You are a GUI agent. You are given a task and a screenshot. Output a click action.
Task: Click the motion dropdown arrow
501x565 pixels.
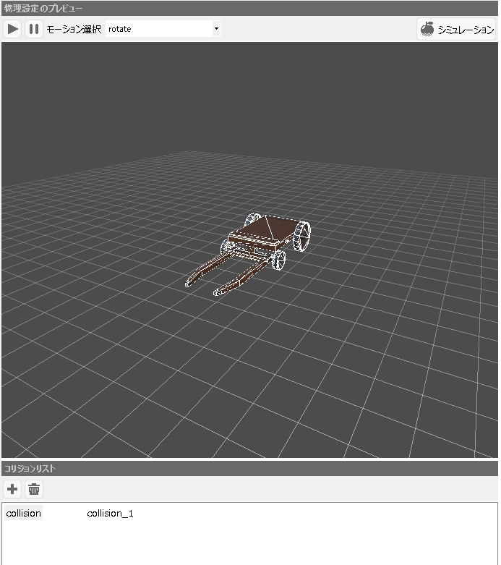[x=216, y=29]
